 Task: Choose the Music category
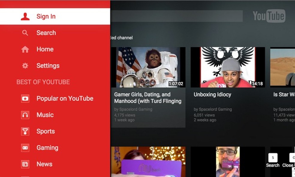pos(55,115)
